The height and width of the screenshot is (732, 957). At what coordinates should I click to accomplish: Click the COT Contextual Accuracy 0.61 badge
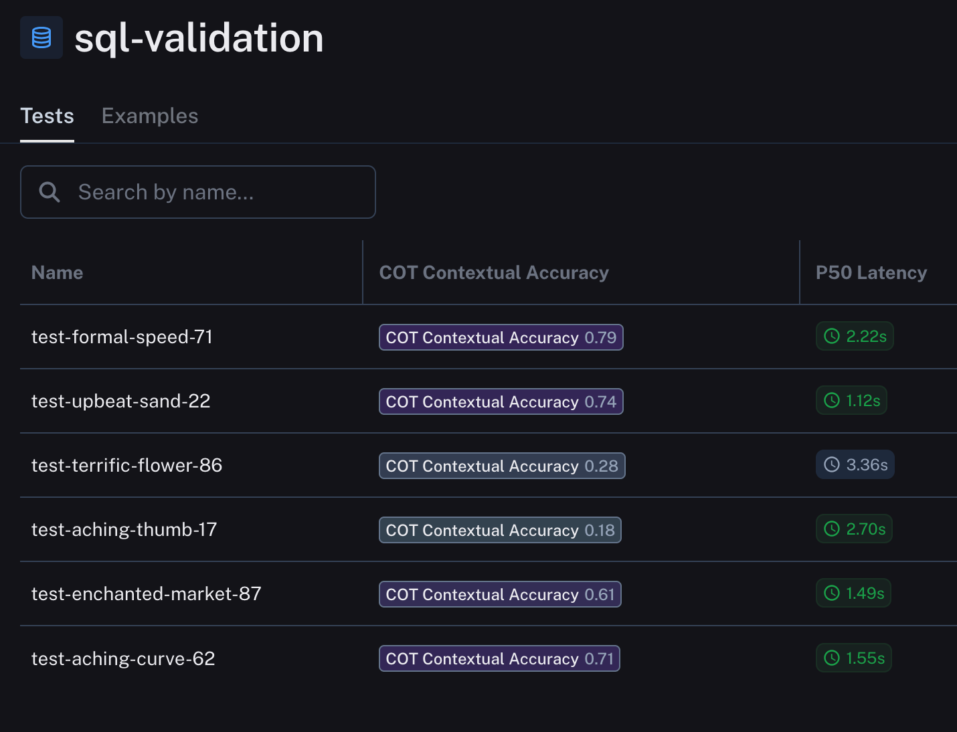pos(500,594)
